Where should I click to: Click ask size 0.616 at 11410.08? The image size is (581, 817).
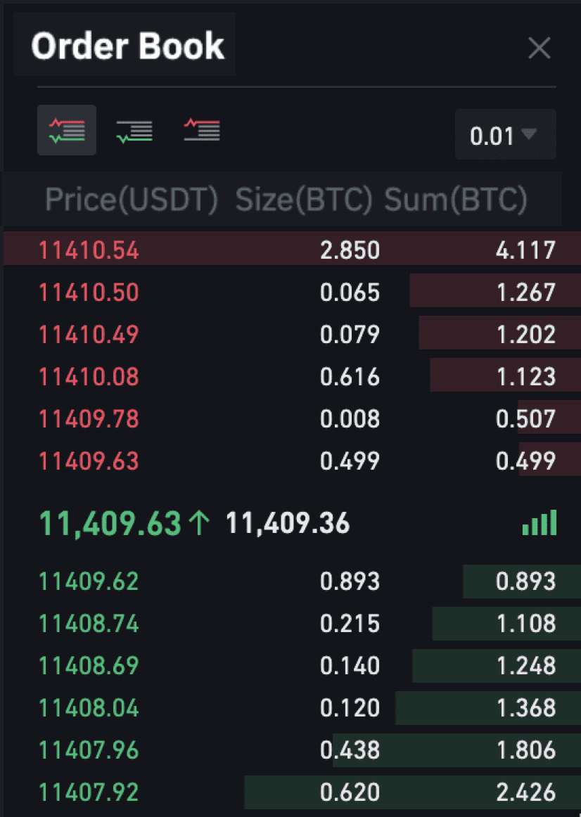click(x=350, y=377)
